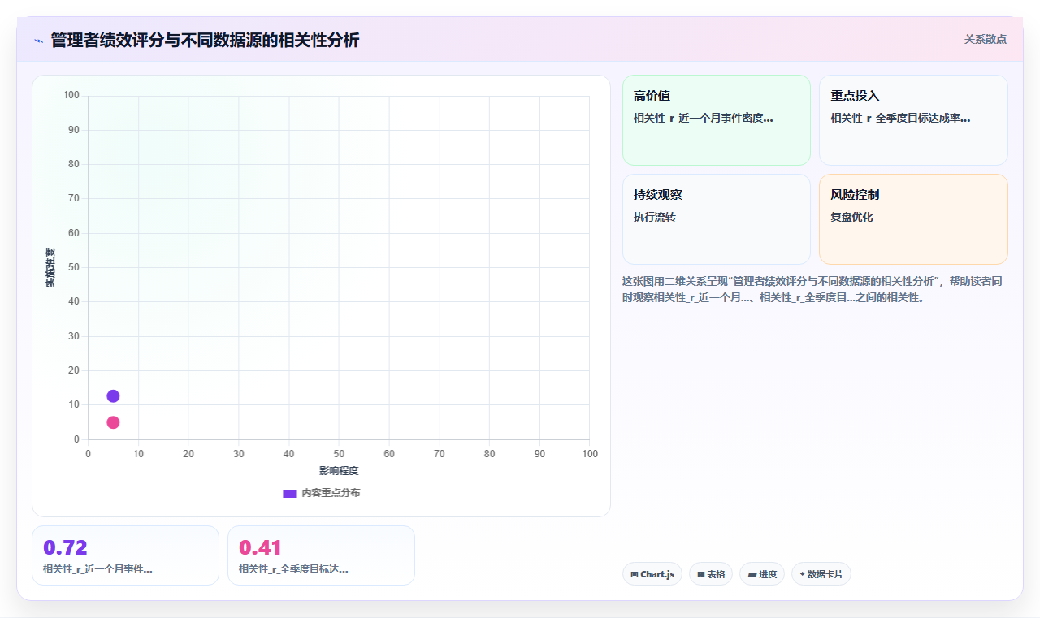Click the Chart.js tag chip
The height and width of the screenshot is (618, 1040).
point(652,574)
